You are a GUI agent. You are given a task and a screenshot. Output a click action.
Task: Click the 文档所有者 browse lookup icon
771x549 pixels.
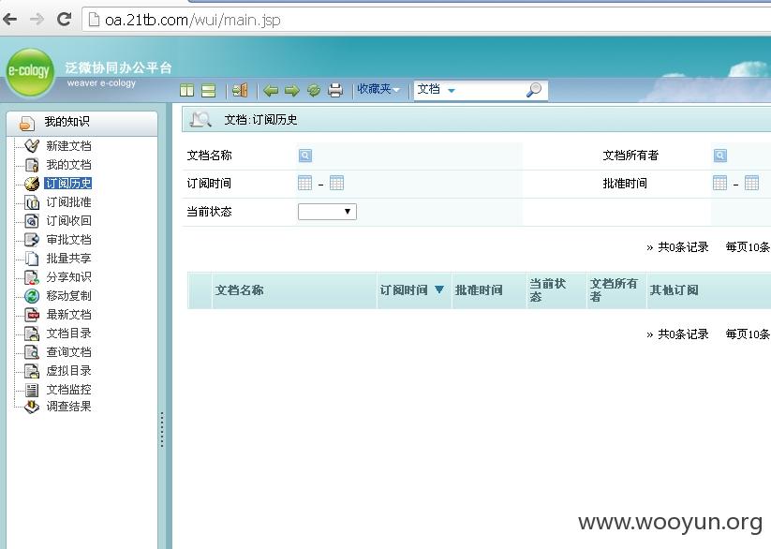(719, 156)
